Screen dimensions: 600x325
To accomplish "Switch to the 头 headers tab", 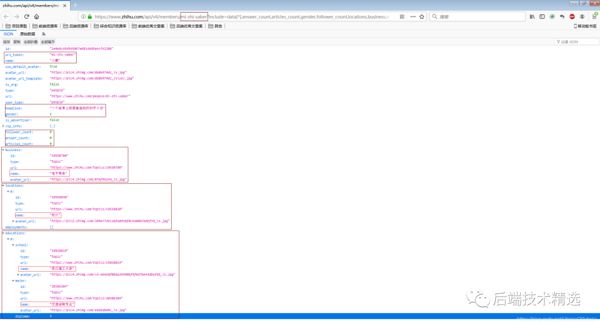I will click(x=44, y=34).
